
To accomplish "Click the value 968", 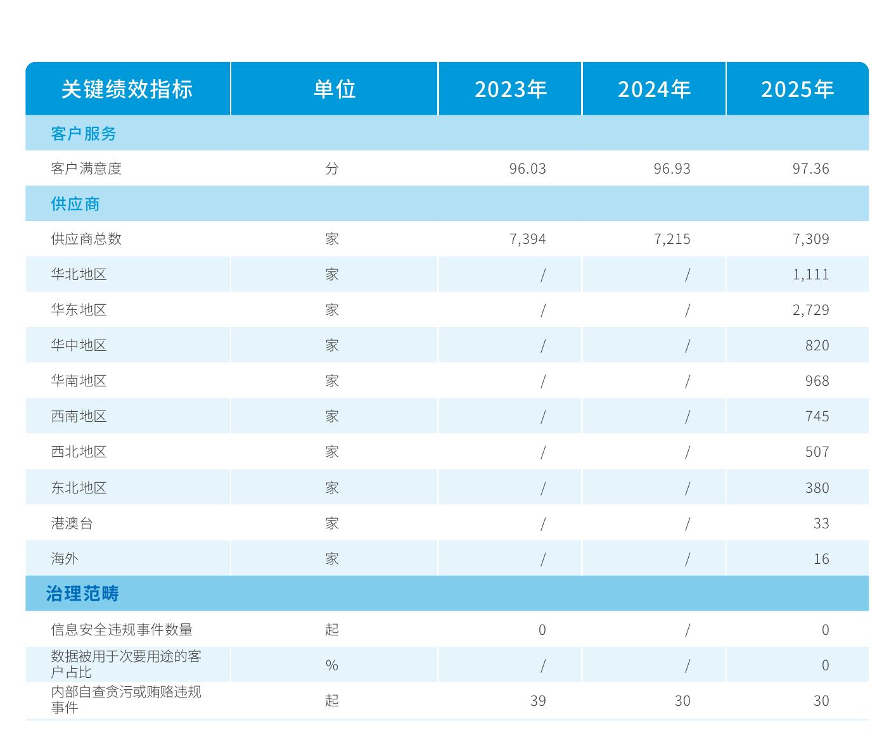I will pyautogui.click(x=817, y=381).
